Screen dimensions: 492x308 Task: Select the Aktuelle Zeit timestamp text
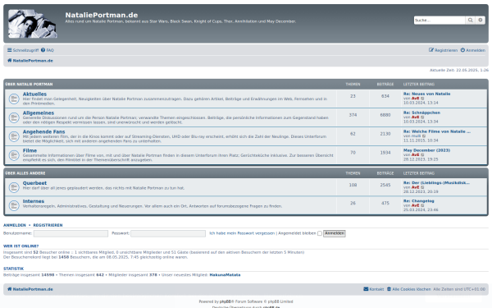459,70
